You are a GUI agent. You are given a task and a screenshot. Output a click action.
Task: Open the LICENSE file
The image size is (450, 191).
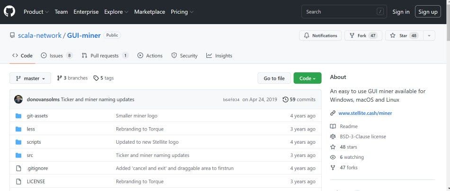36,182
